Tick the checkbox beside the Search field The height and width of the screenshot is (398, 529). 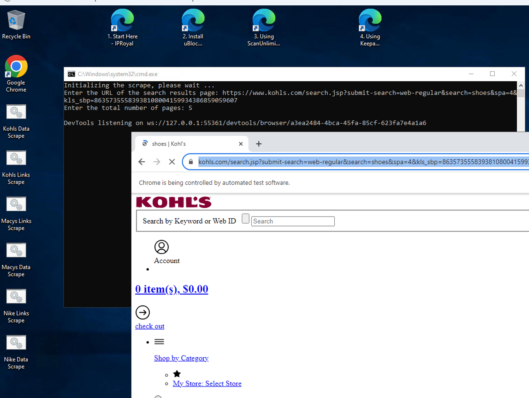click(x=245, y=219)
